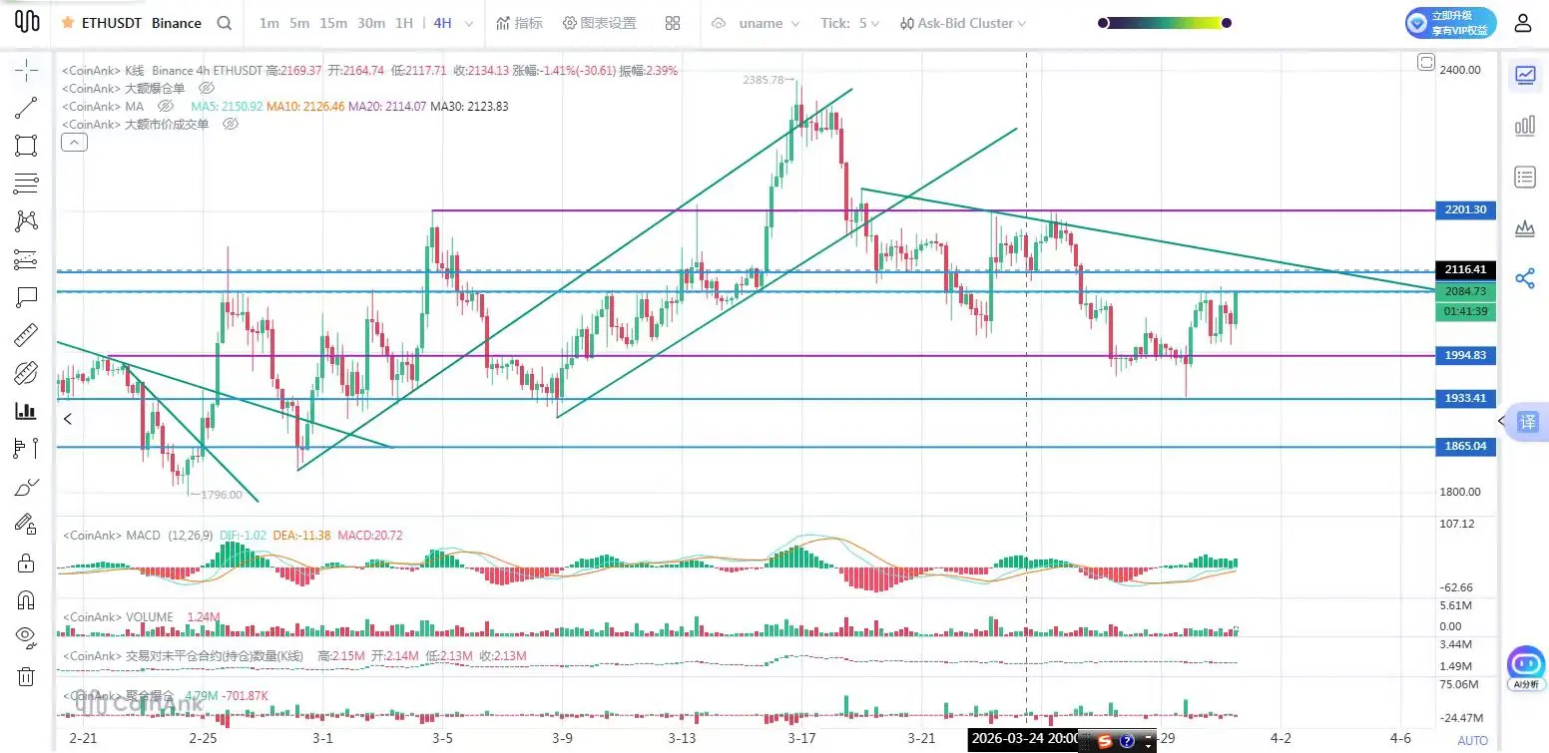Select the ruler measure tool
The height and width of the screenshot is (753, 1549).
(x=26, y=335)
